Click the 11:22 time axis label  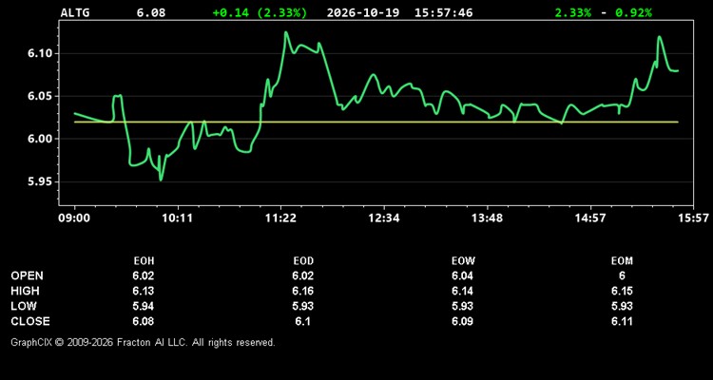pos(281,218)
